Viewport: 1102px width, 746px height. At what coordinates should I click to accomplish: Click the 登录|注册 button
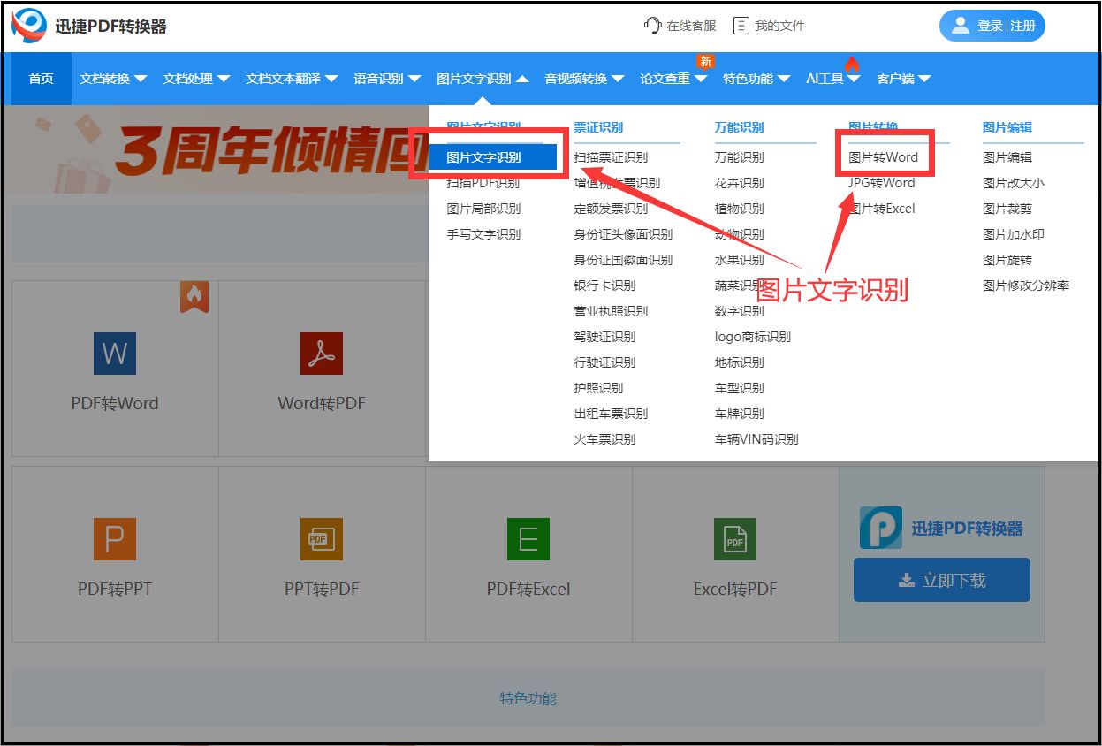tap(992, 26)
